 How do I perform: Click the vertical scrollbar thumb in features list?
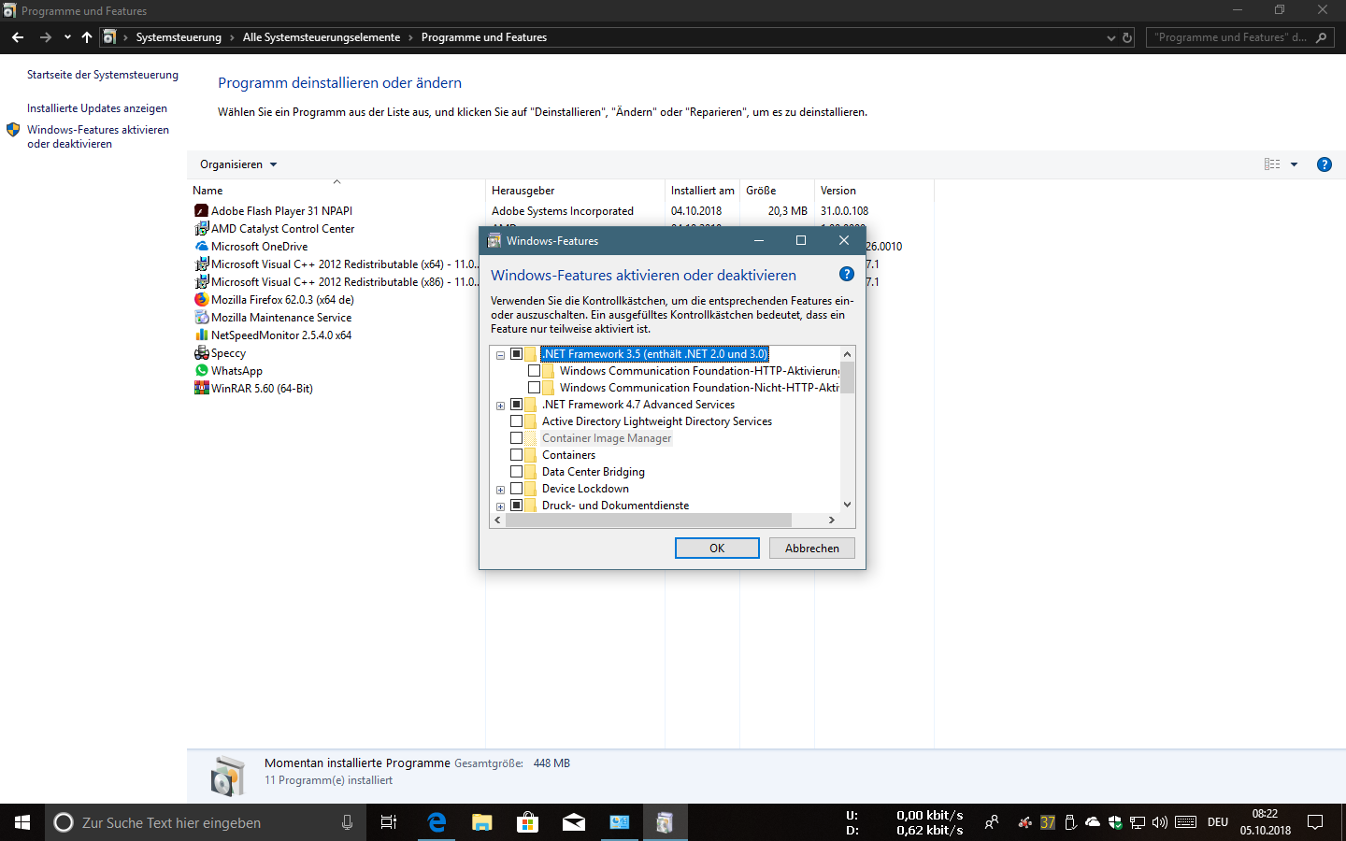coord(847,378)
